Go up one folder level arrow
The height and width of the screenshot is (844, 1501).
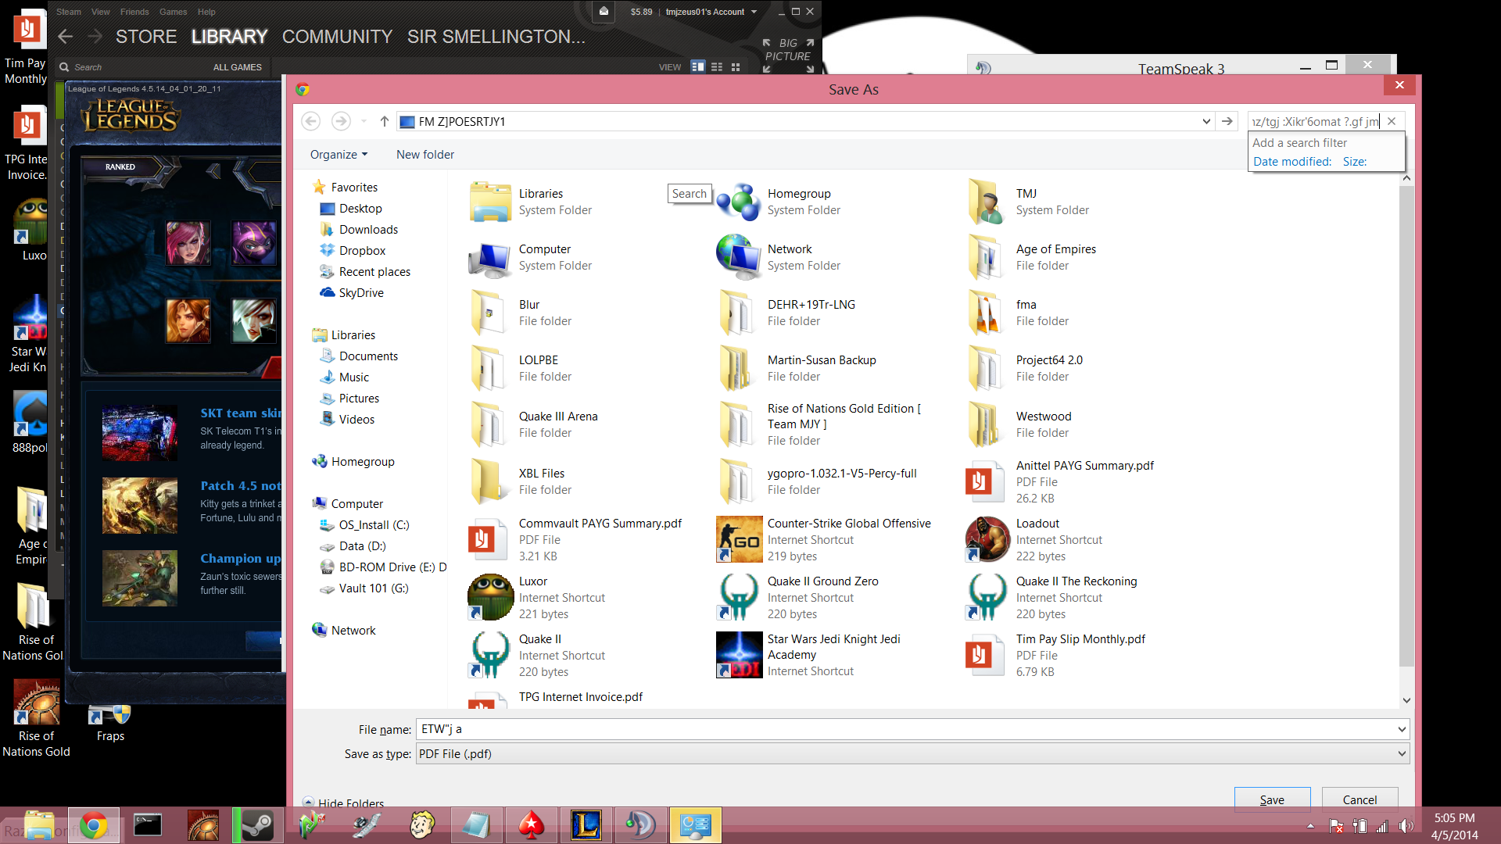[x=384, y=121]
